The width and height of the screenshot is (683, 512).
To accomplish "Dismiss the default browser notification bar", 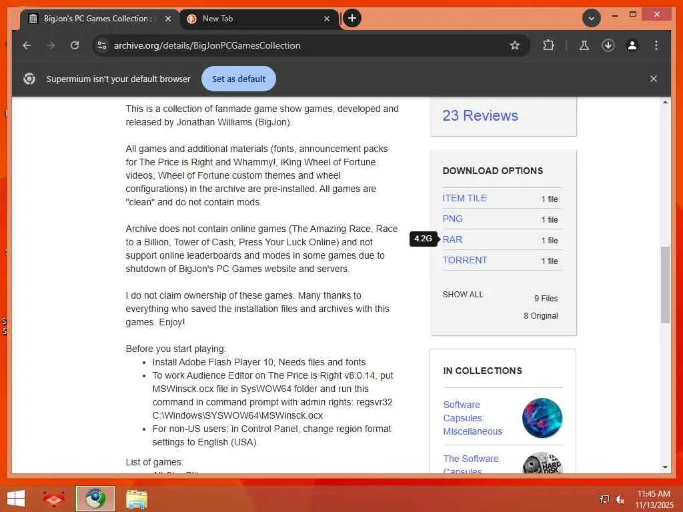I will [654, 79].
